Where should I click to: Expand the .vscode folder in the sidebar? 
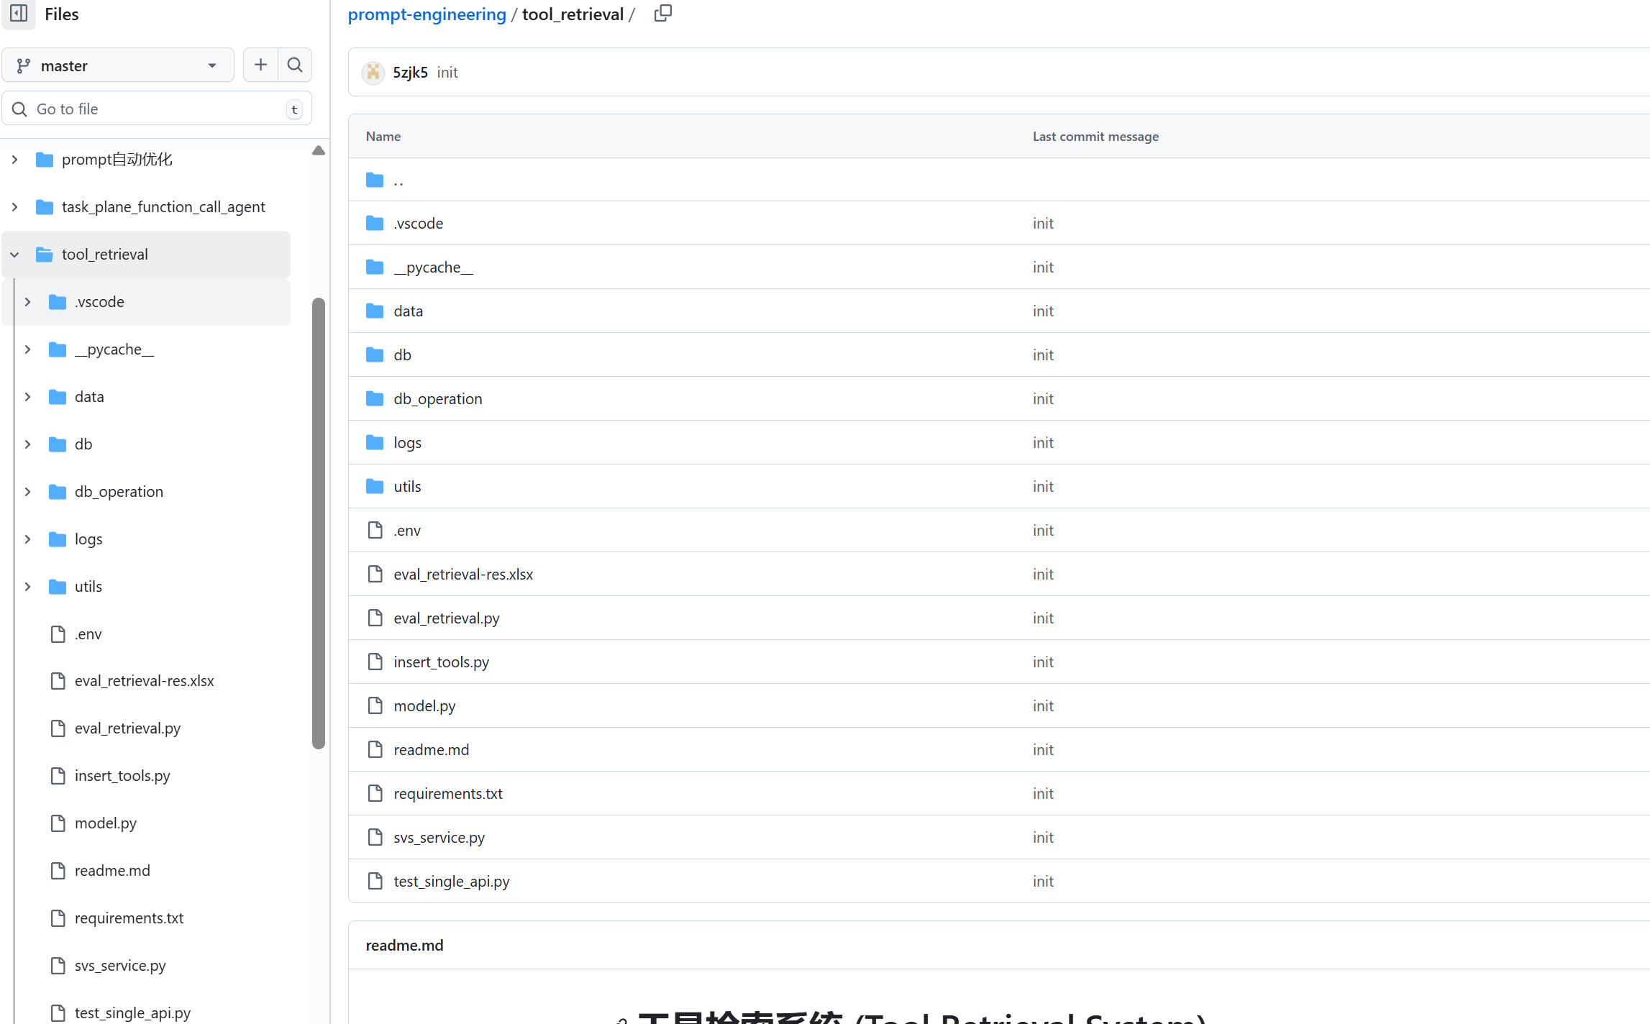coord(28,302)
